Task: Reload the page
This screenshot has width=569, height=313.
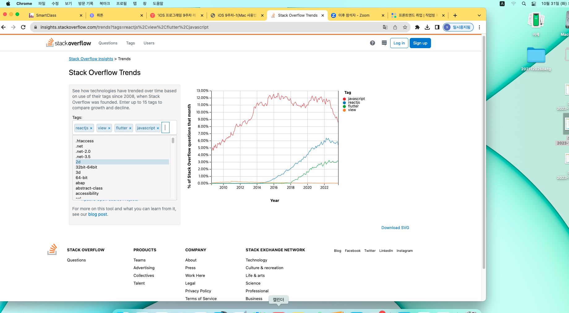Action: 23,27
